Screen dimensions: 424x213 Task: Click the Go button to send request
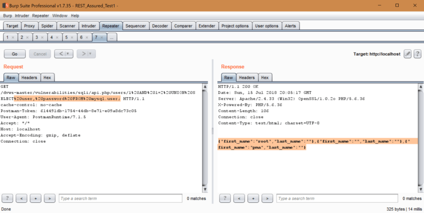click(14, 54)
